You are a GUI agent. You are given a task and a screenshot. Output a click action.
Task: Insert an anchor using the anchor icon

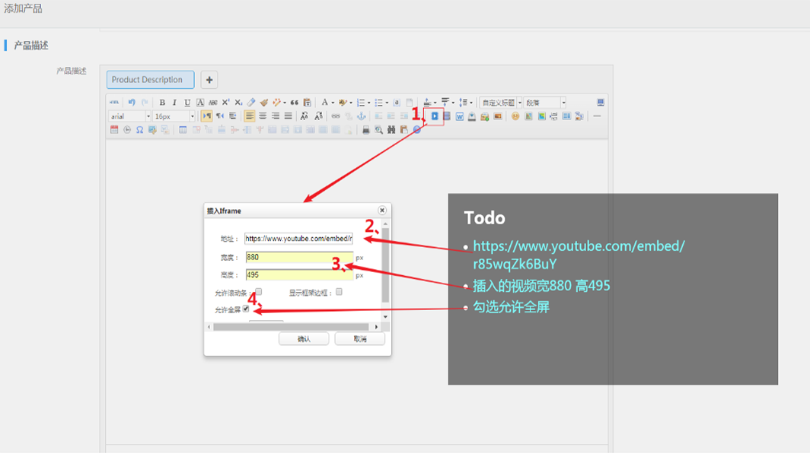[362, 116]
